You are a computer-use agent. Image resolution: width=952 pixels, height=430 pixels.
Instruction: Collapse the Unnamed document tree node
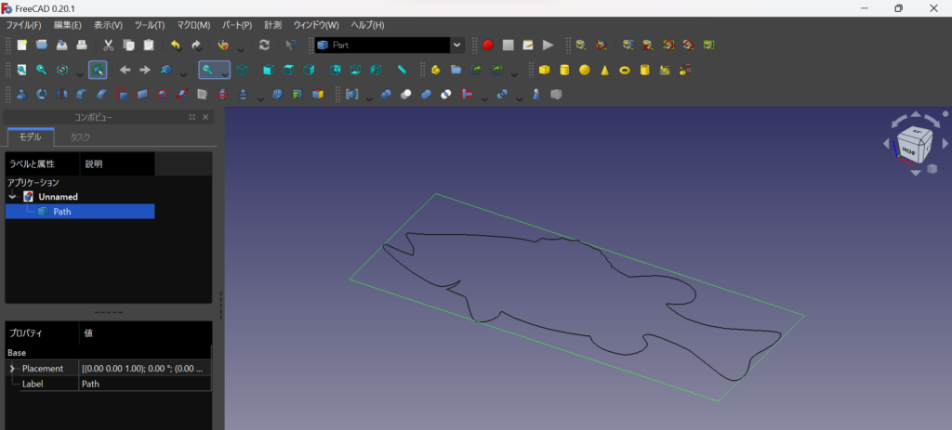(12, 197)
